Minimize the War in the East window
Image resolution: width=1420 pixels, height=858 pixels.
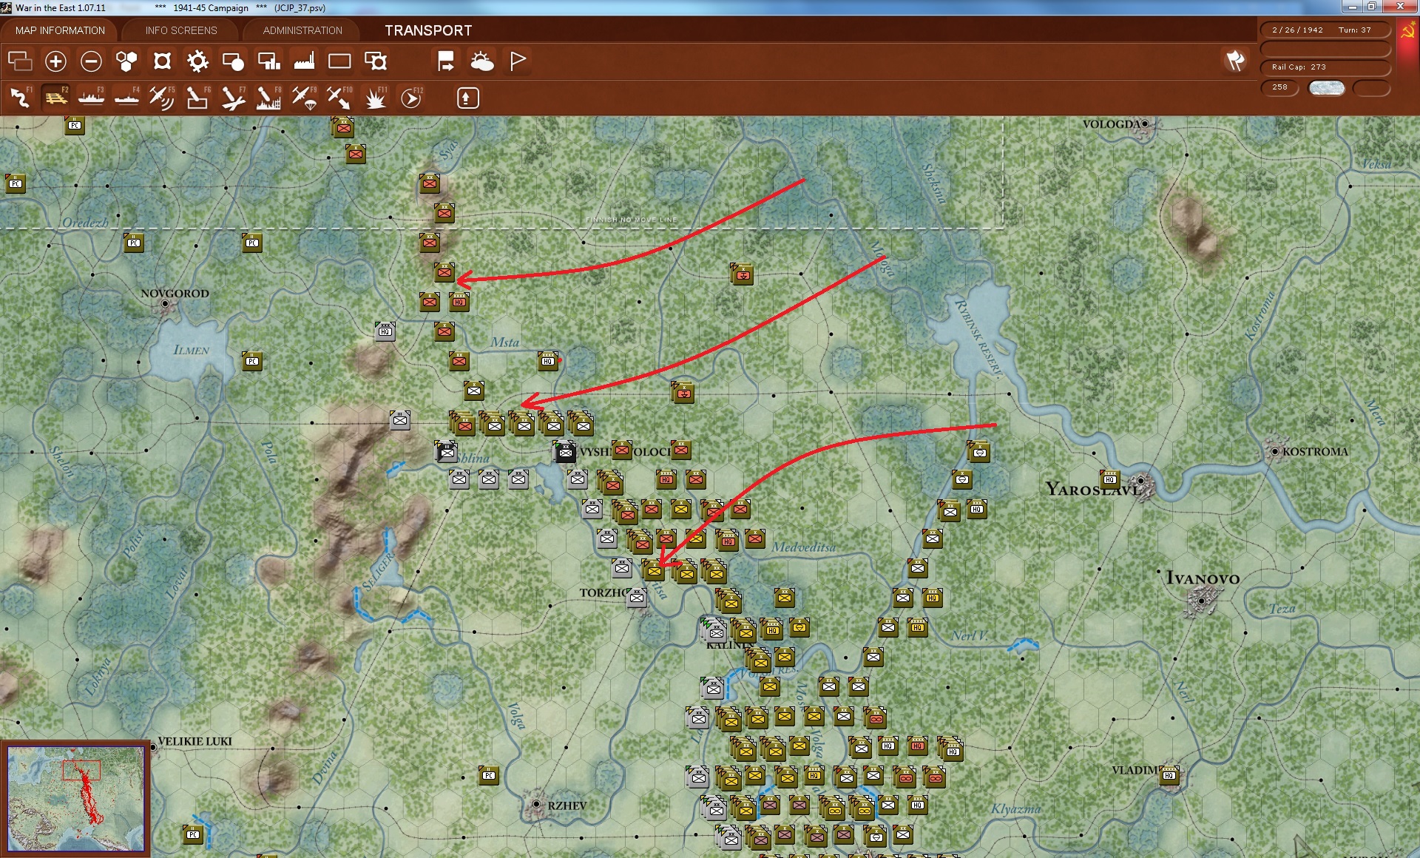pyautogui.click(x=1353, y=7)
